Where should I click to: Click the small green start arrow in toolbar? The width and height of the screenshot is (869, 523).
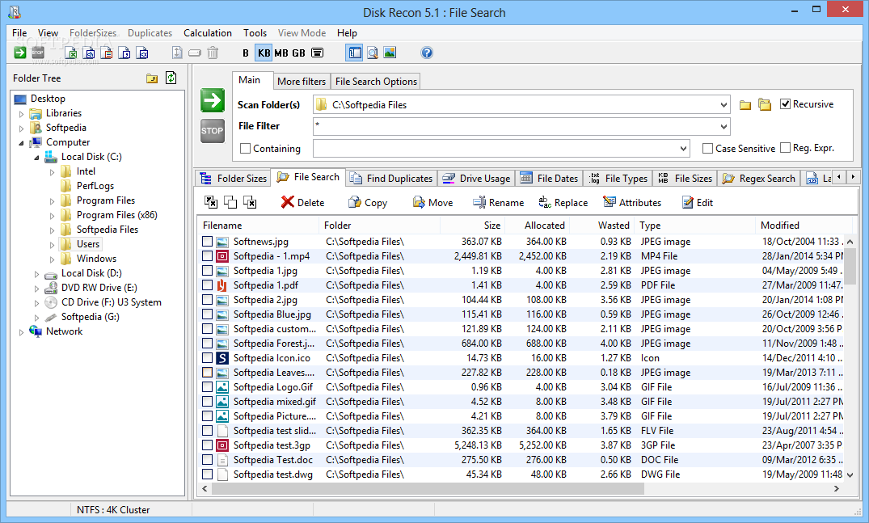point(20,53)
